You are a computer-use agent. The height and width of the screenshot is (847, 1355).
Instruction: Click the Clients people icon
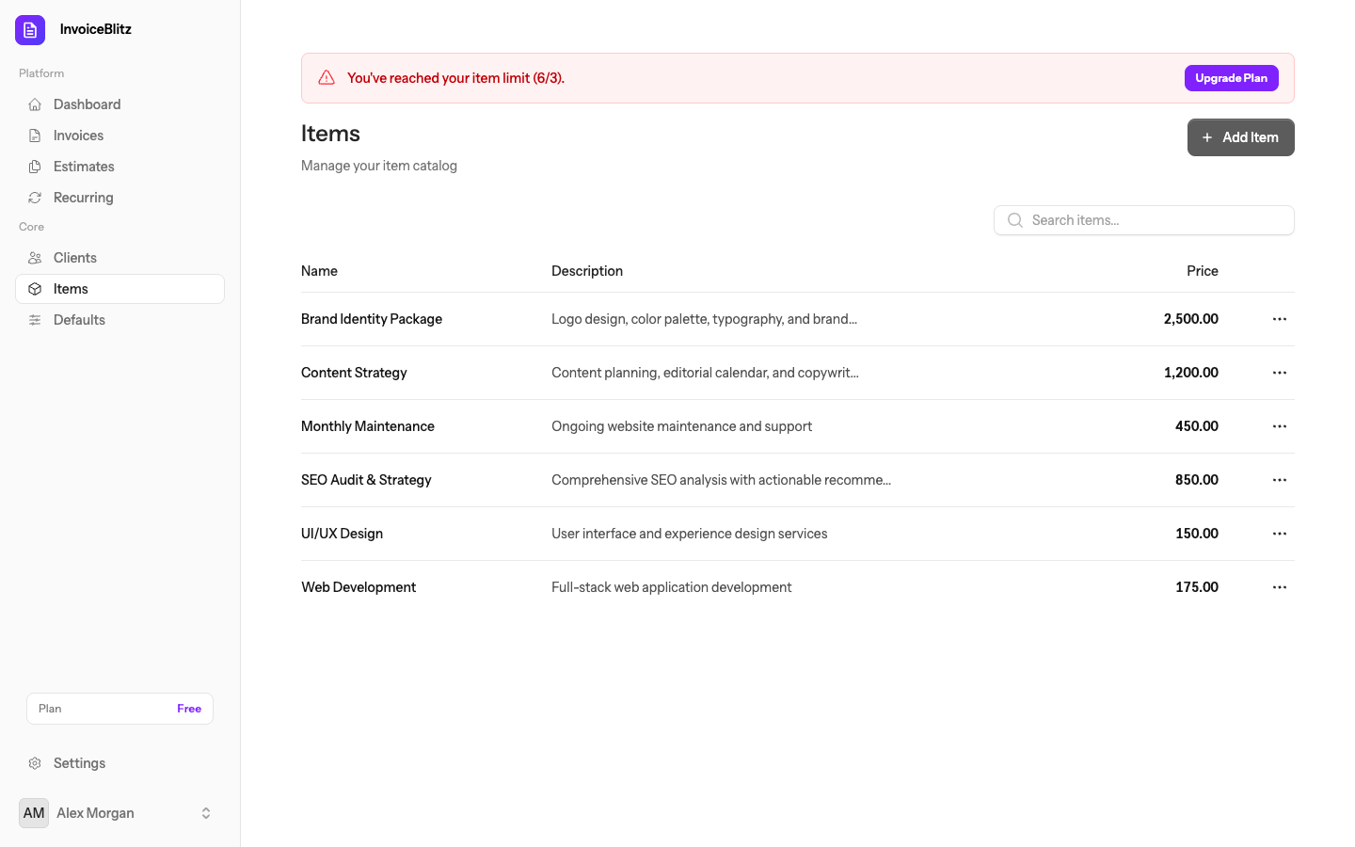click(35, 258)
